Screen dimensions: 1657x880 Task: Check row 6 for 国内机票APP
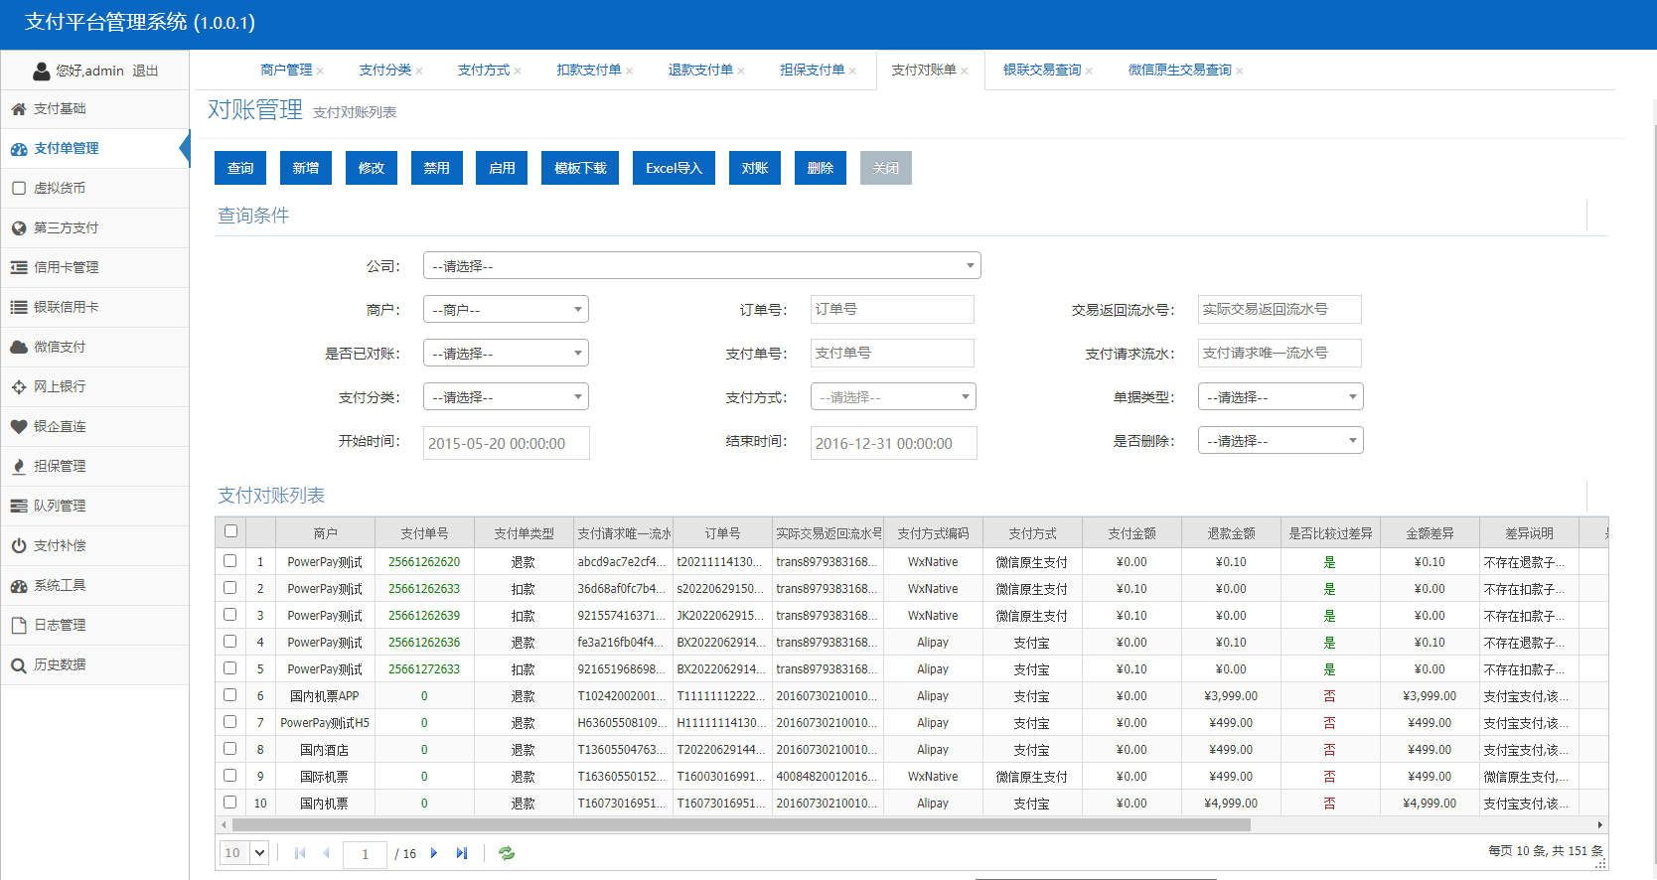230,695
